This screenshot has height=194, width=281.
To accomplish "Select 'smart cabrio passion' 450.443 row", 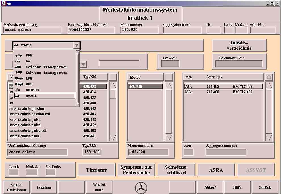I will point(58,108).
